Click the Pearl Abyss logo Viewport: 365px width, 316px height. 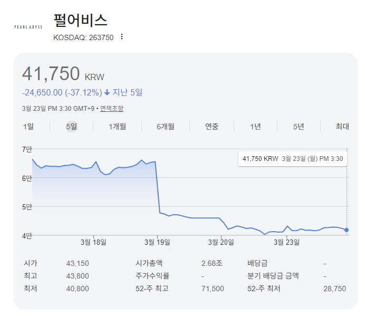29,25
